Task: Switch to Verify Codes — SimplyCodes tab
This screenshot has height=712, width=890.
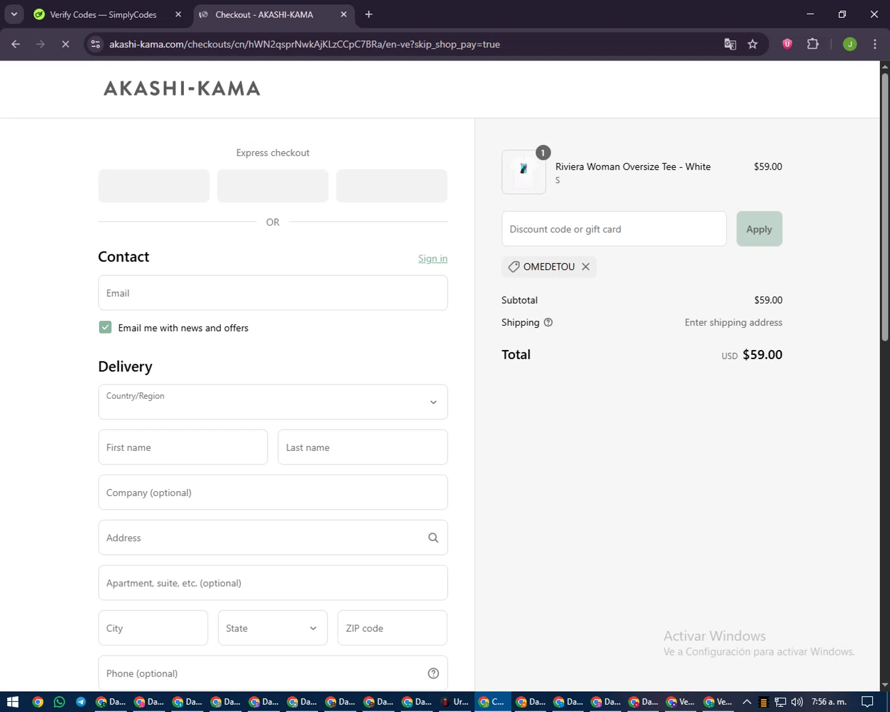Action: [x=103, y=14]
